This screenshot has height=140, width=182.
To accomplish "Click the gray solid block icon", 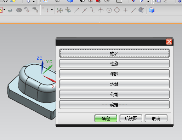I will [19, 10].
